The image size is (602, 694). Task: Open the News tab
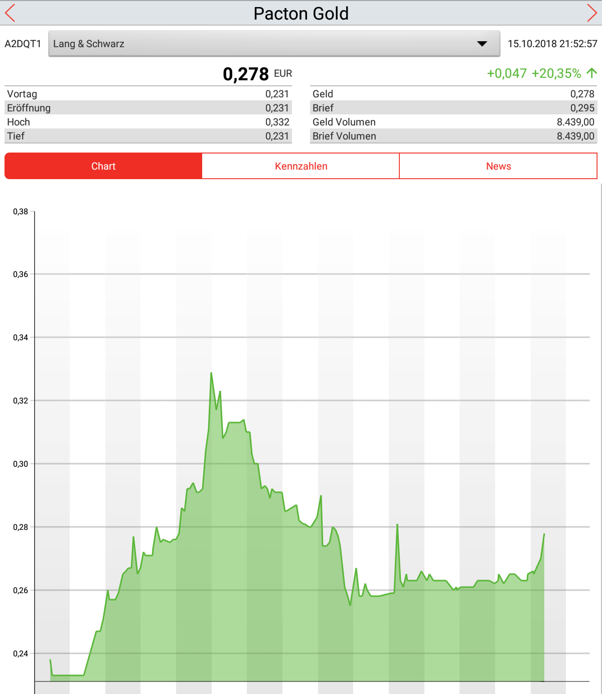(498, 166)
